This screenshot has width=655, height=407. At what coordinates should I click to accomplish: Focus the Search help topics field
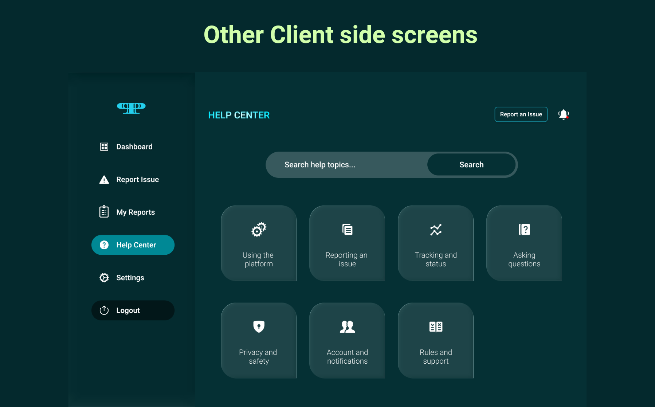pyautogui.click(x=346, y=165)
